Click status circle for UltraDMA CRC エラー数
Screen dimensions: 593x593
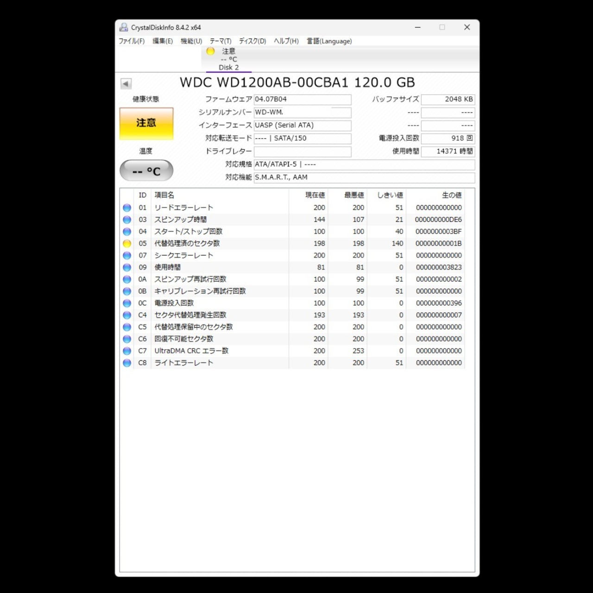tap(127, 351)
